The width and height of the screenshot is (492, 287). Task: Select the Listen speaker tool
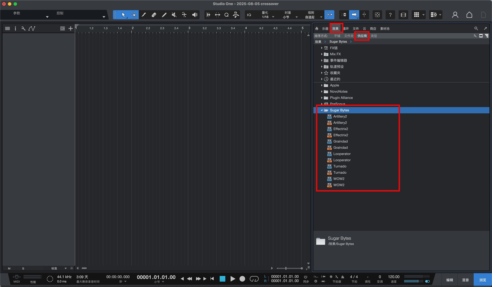195,15
